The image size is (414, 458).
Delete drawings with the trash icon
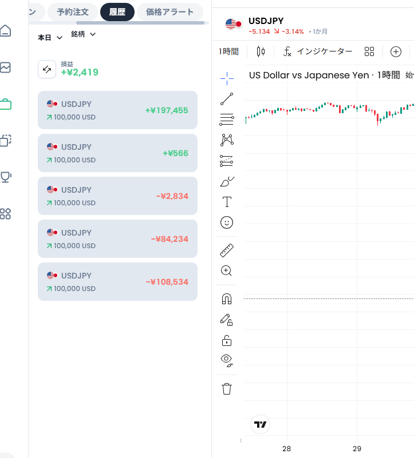227,389
